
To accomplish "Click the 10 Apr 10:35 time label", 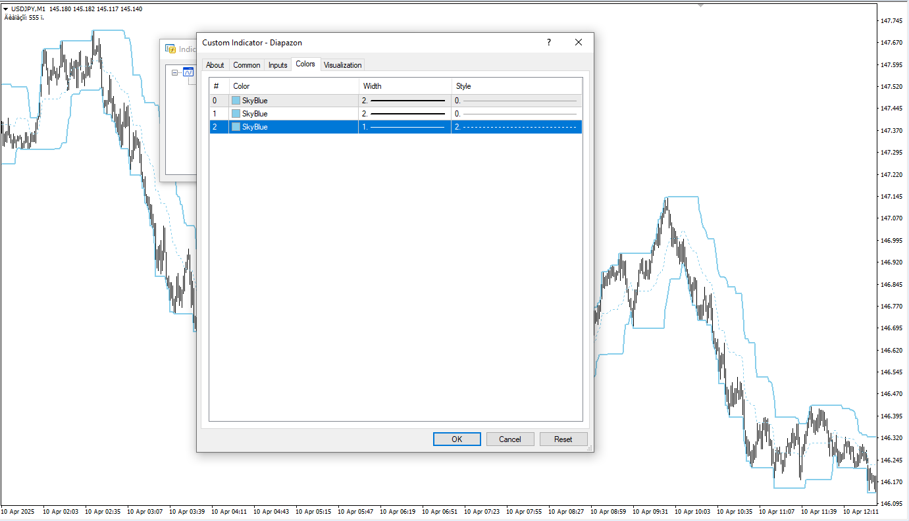I will (735, 511).
